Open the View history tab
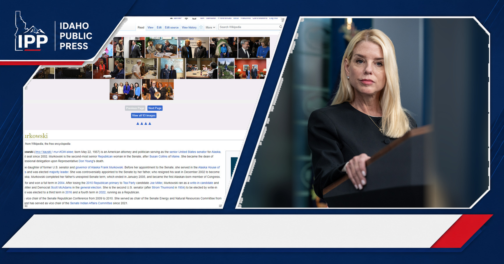The image size is (504, 264). tap(189, 28)
